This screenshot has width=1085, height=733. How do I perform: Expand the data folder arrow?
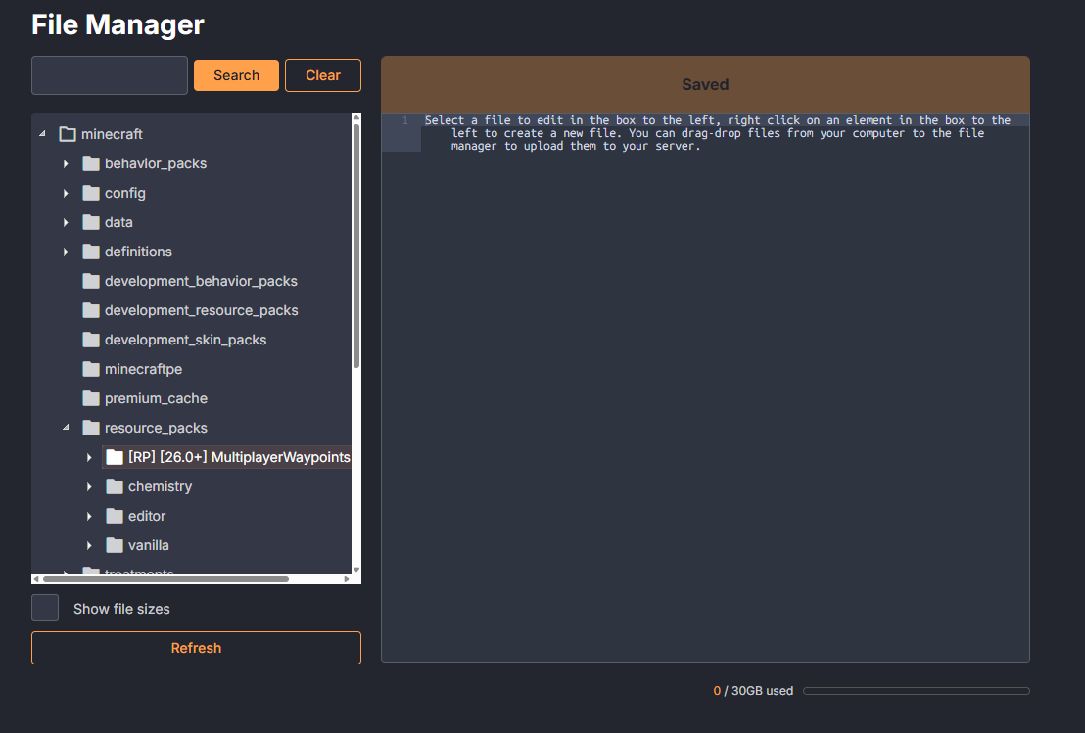coord(66,222)
